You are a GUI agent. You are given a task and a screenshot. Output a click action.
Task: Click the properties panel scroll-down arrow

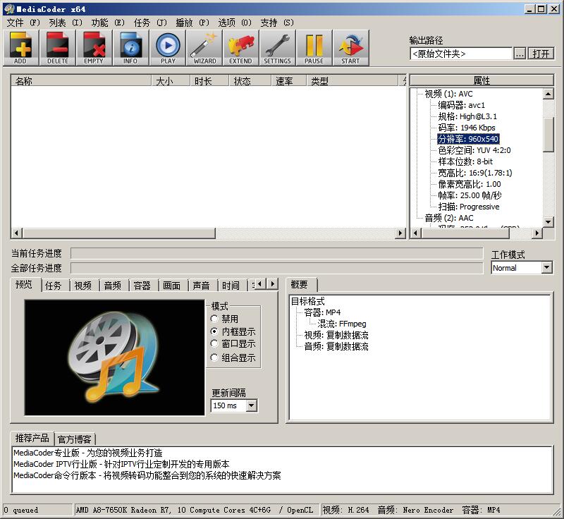[x=548, y=221]
